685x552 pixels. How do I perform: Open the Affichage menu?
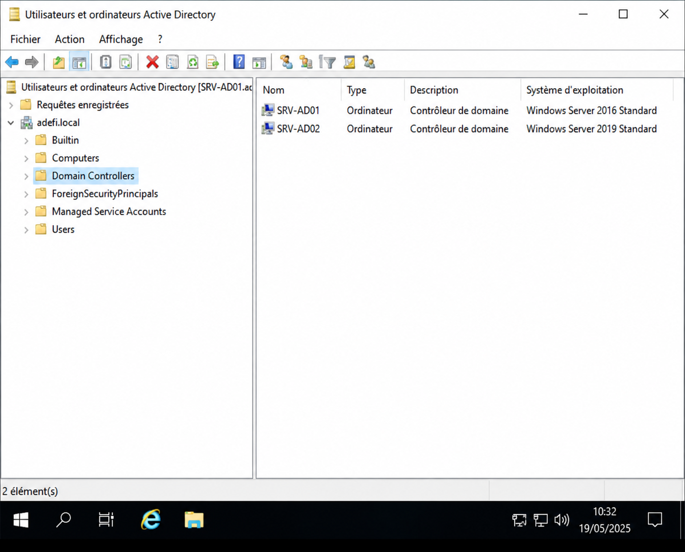point(121,39)
